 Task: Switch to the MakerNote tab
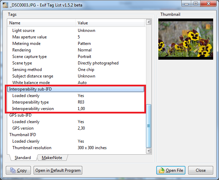tap(52, 158)
